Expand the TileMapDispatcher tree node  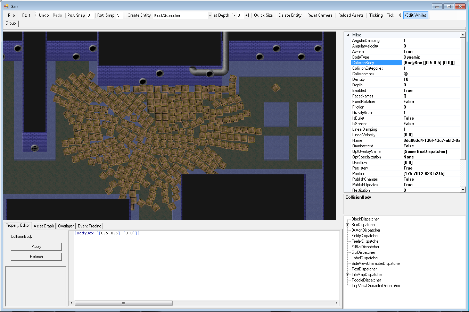click(x=347, y=275)
